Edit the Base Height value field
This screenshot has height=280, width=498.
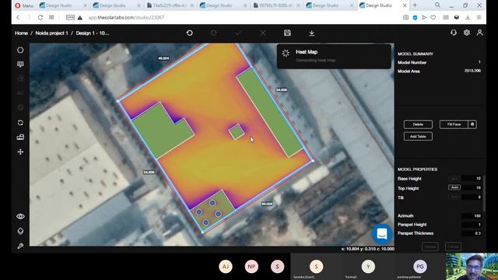point(472,179)
